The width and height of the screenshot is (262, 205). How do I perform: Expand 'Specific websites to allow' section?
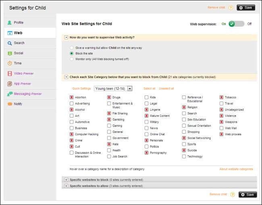pos(66,186)
